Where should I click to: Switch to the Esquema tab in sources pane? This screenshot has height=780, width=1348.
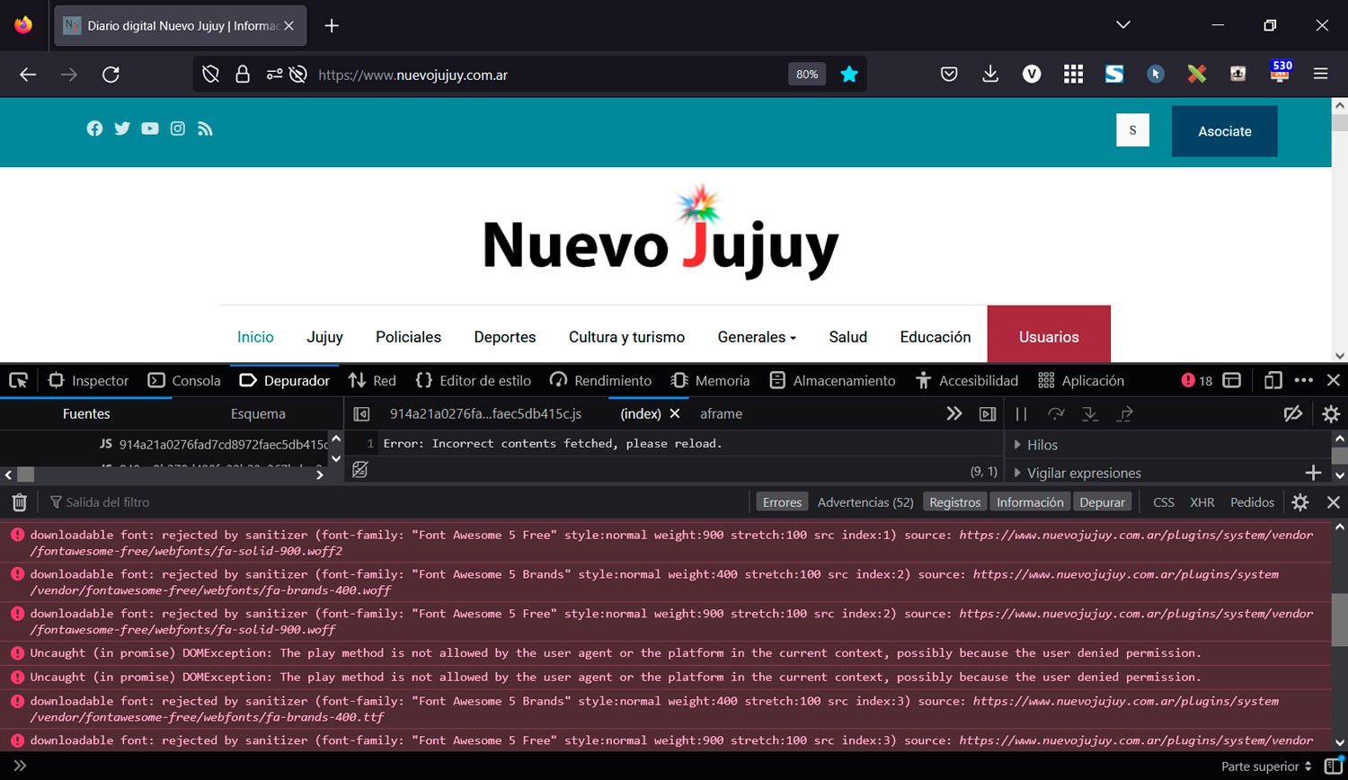pos(258,413)
